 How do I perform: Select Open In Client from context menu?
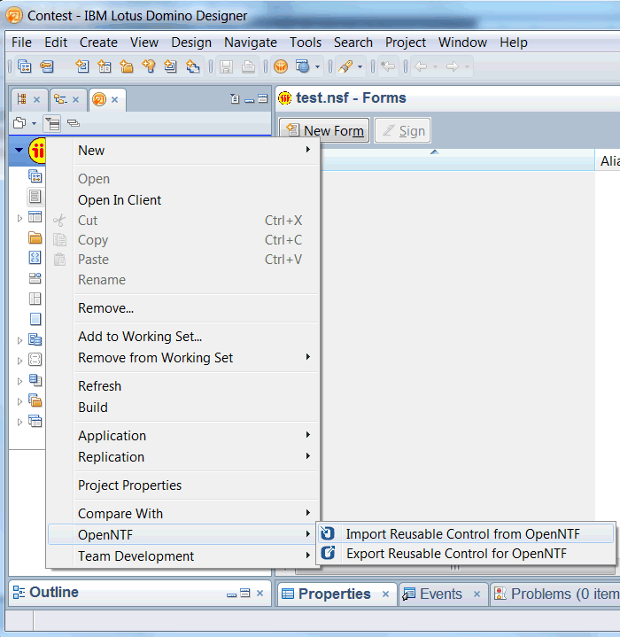(182, 200)
